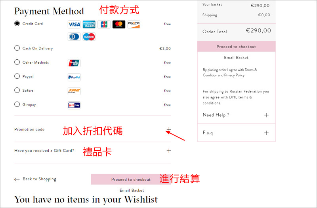This screenshot has width=317, height=208.
Task: Click the Visa card logo
Action: pos(74,25)
